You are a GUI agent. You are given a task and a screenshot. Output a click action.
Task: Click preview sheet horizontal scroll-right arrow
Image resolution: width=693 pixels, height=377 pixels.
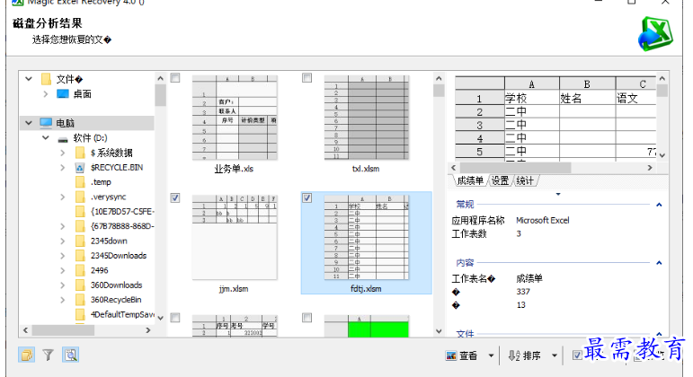coord(650,168)
